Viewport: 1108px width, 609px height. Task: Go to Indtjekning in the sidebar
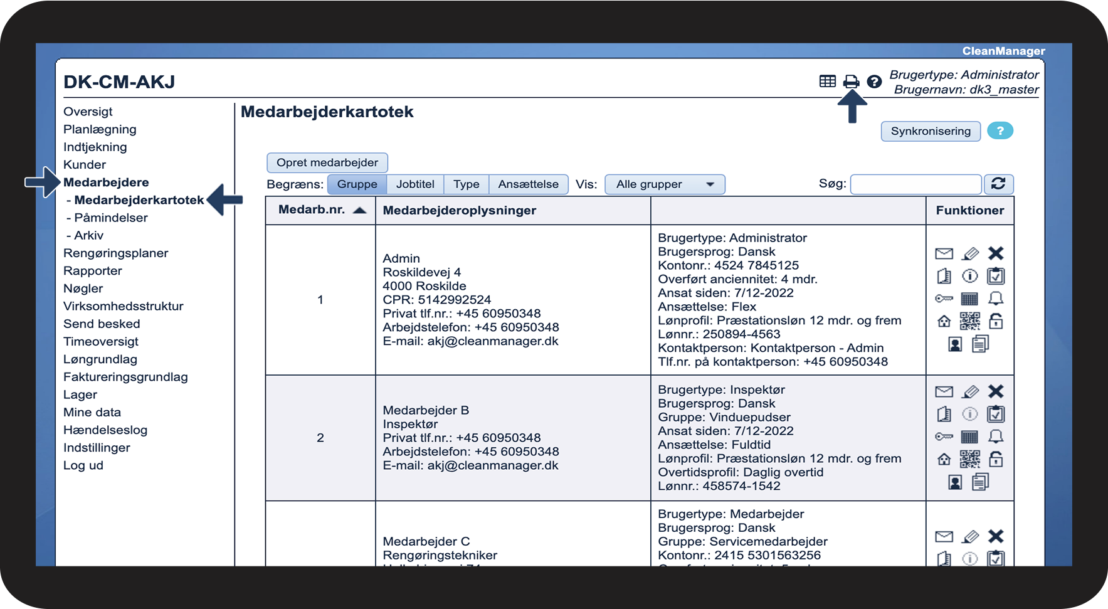click(95, 146)
